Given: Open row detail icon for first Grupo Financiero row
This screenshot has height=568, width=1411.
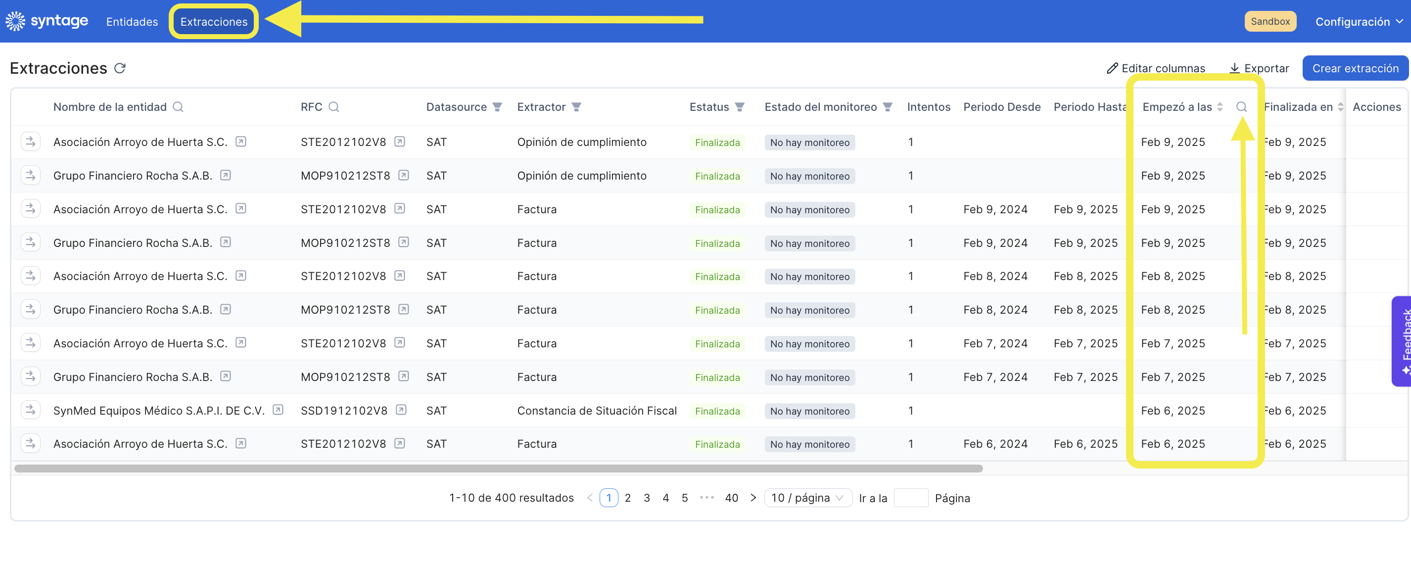Looking at the screenshot, I should [x=31, y=175].
